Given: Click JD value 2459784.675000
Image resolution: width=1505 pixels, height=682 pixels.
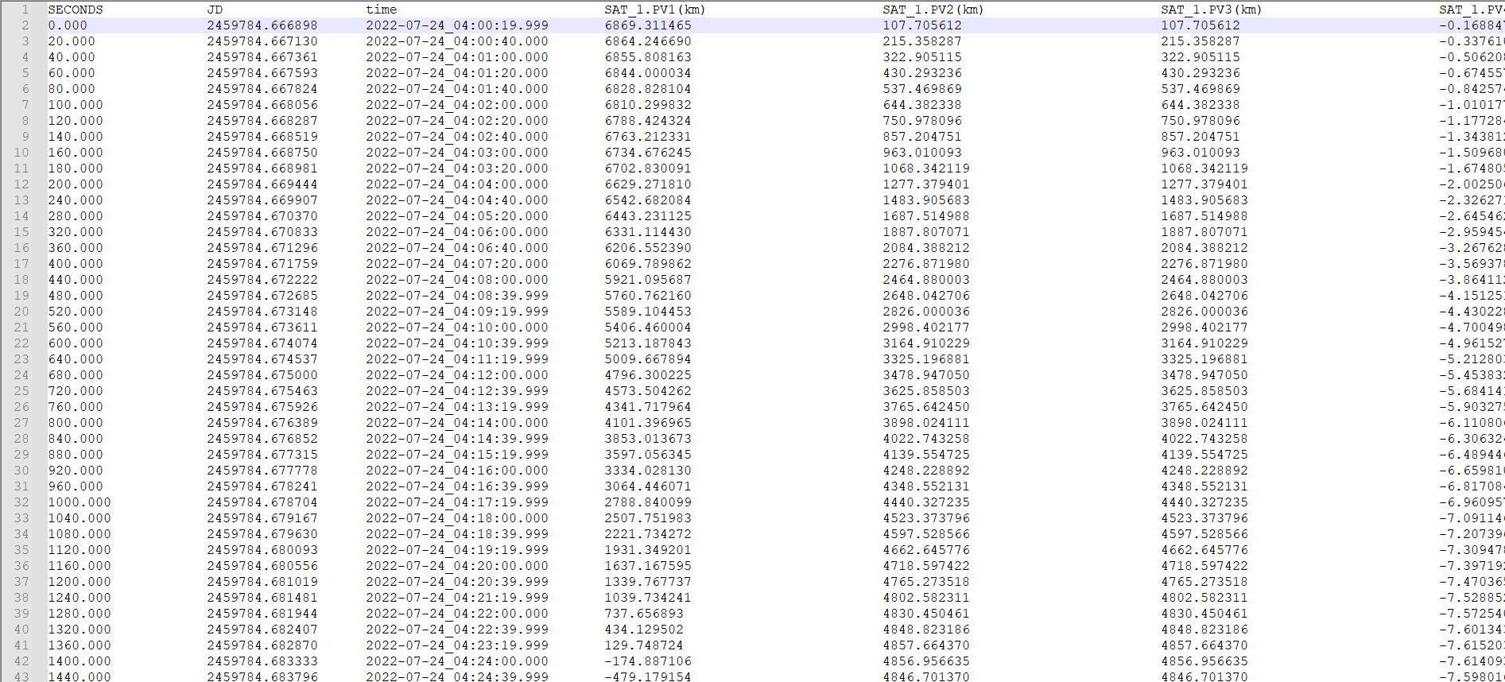Looking at the screenshot, I should pyautogui.click(x=262, y=375).
